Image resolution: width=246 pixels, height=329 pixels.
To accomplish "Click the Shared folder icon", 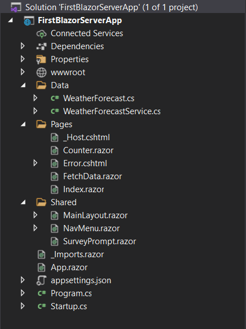I will 41,202.
